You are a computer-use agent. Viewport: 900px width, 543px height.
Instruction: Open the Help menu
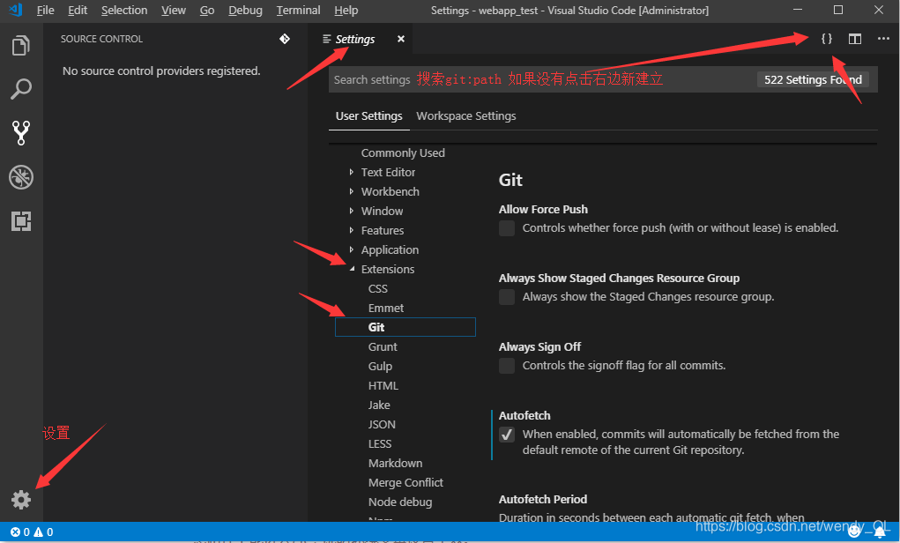pos(346,11)
